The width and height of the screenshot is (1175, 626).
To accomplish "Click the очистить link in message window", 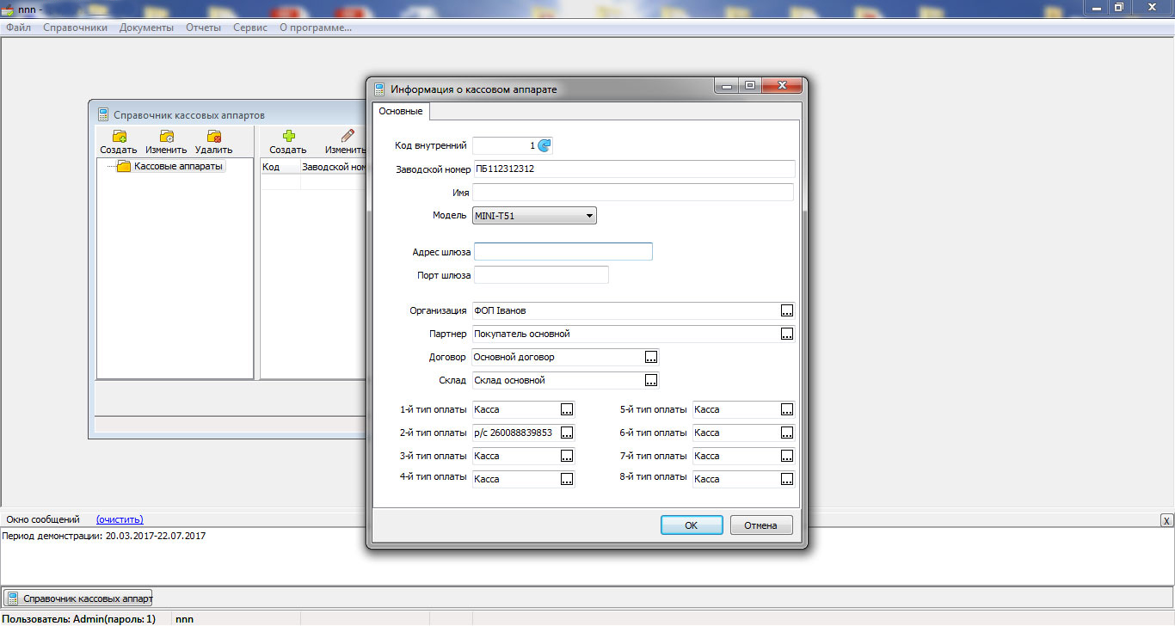I will [x=120, y=519].
